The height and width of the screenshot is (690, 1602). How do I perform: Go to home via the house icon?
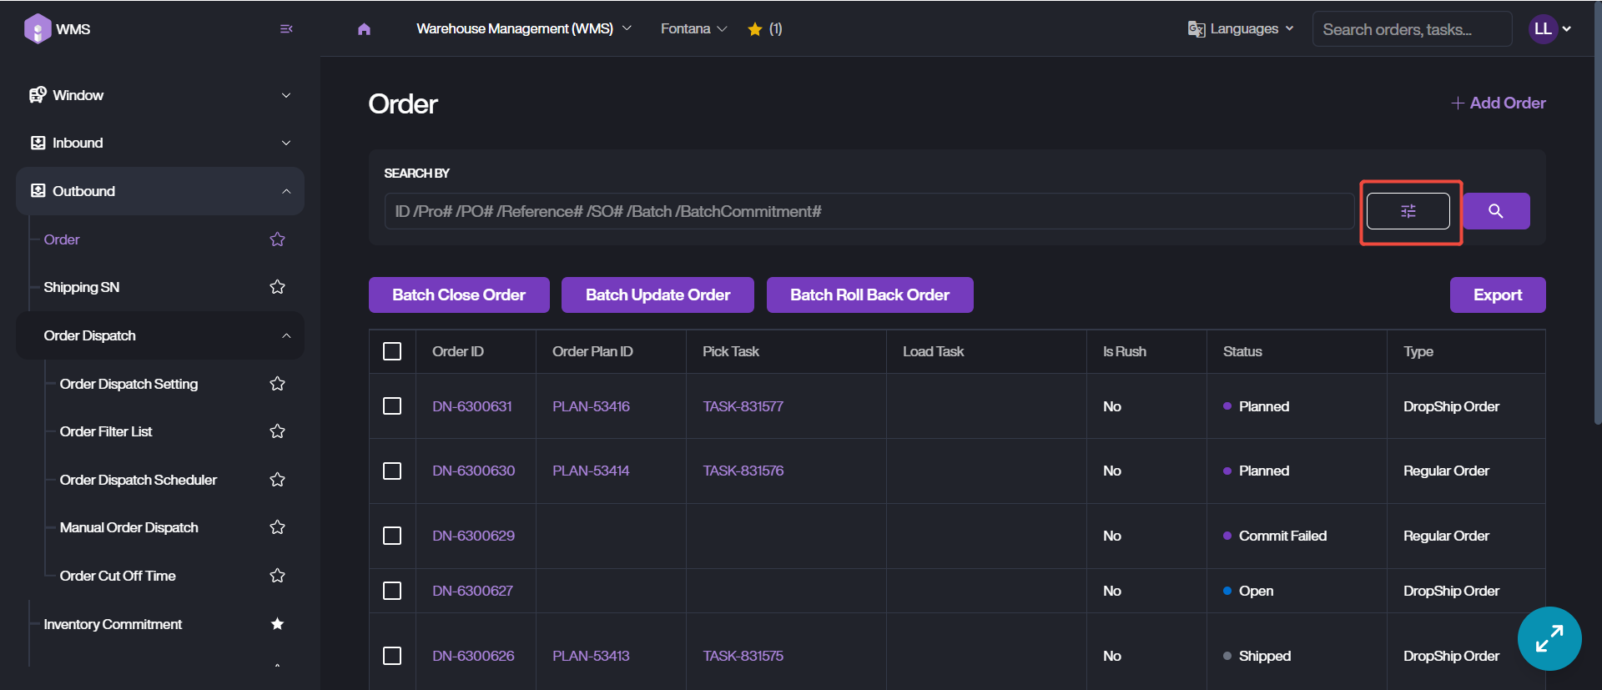tap(364, 29)
